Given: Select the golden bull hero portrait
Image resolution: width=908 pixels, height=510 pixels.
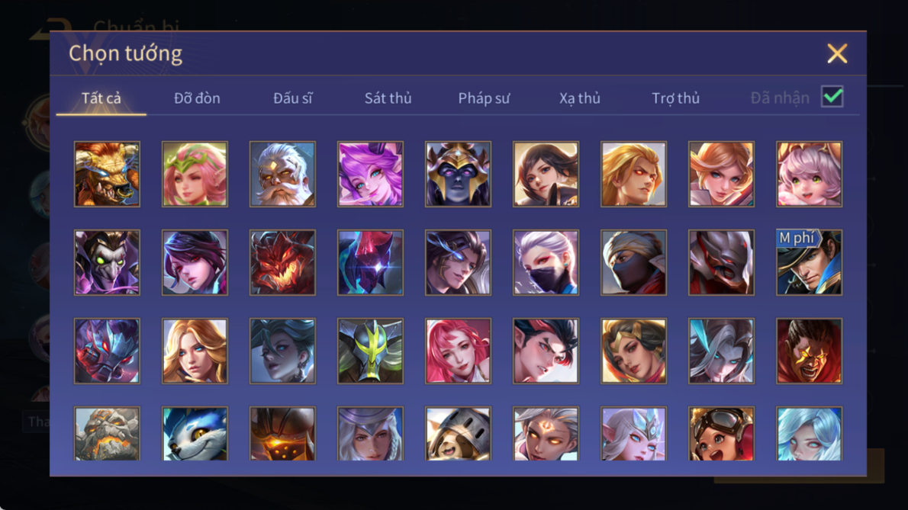Looking at the screenshot, I should coord(107,174).
